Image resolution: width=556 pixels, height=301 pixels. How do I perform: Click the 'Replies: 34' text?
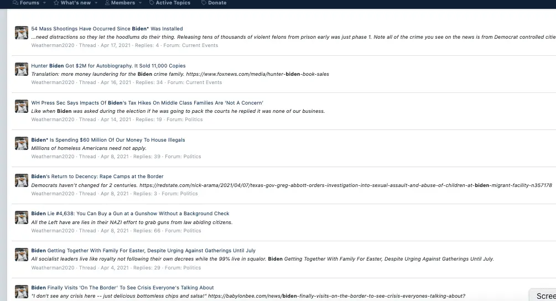click(149, 82)
